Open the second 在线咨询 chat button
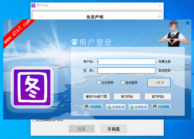 click(x=138, y=107)
